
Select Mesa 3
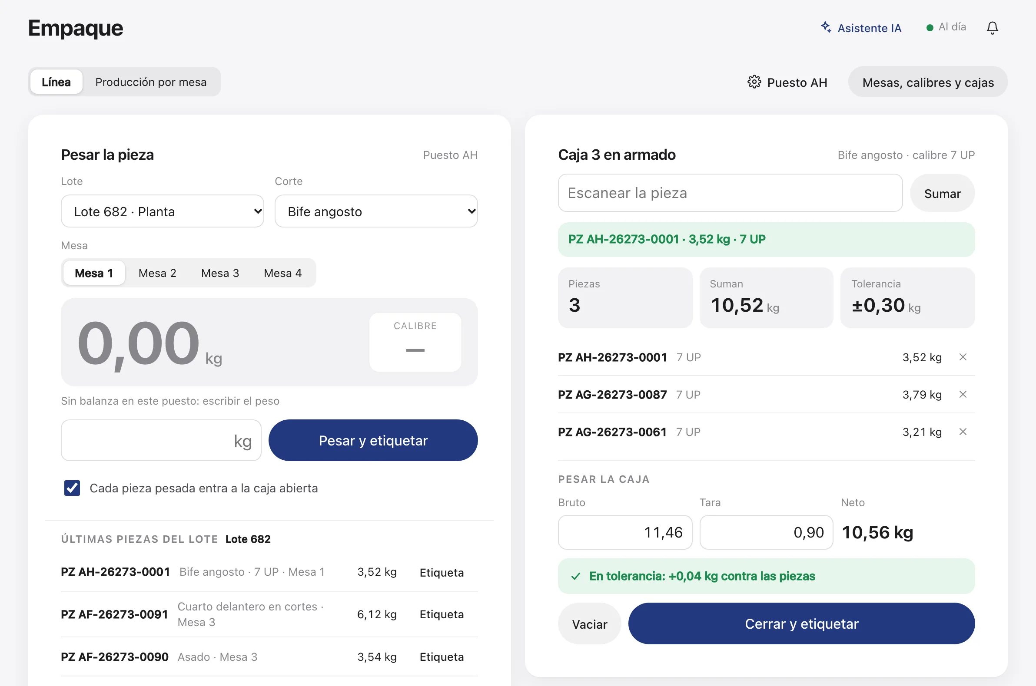[220, 273]
